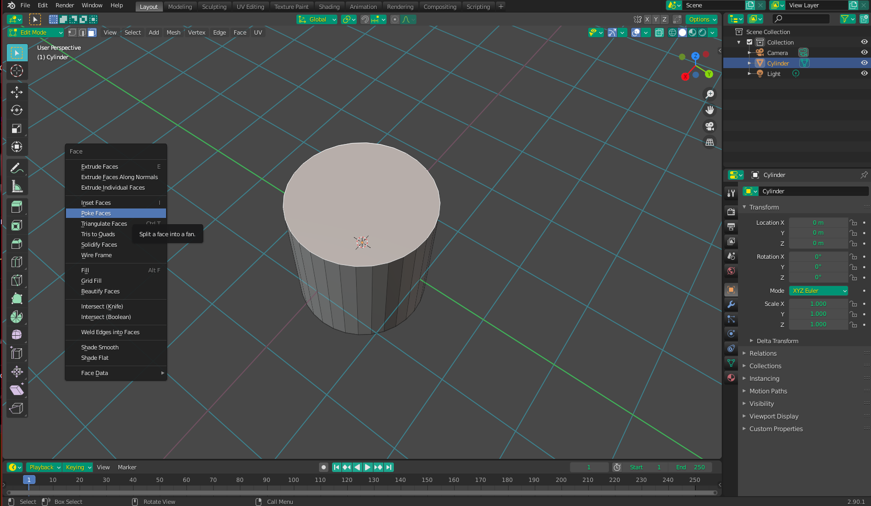This screenshot has height=506, width=871.
Task: Select the Cursor tool in toolbar
Action: click(17, 71)
